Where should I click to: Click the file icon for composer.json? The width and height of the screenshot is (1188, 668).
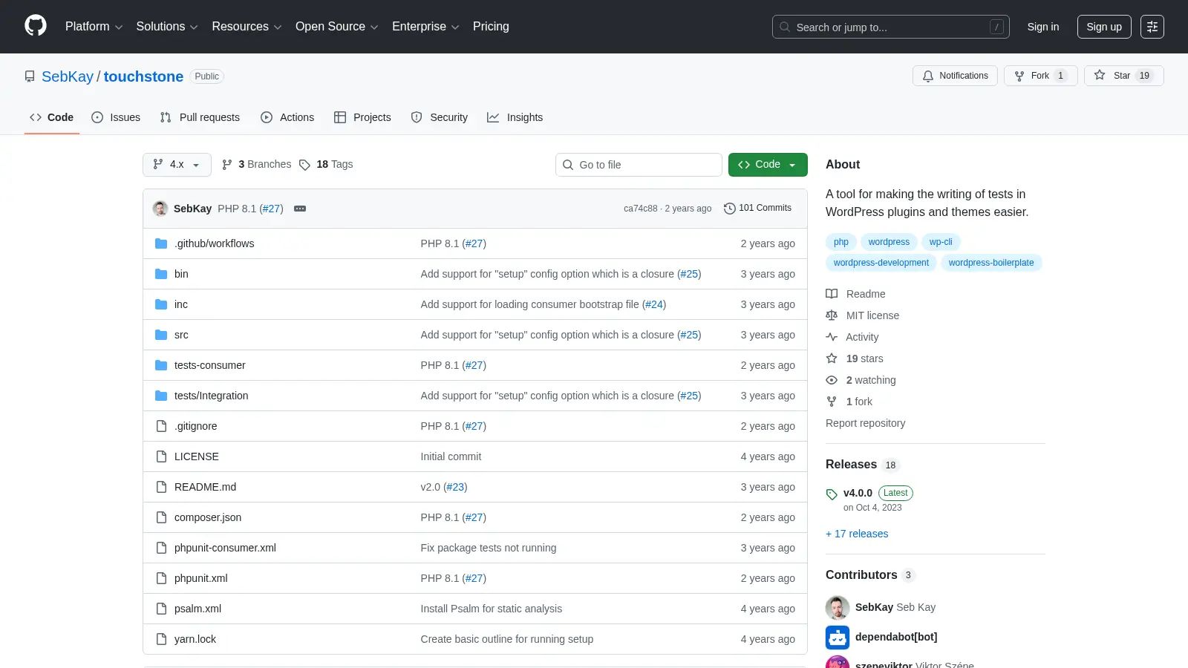[x=161, y=517]
